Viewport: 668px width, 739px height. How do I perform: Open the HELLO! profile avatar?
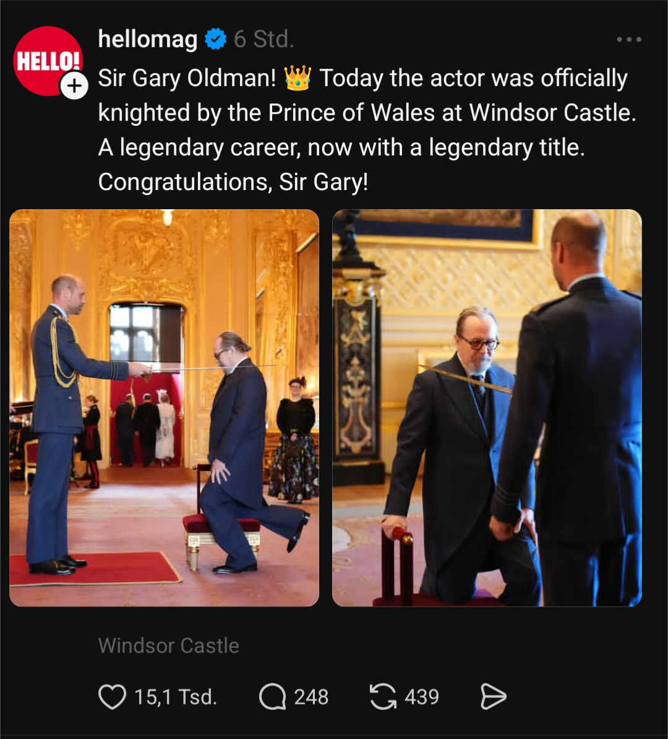(48, 61)
